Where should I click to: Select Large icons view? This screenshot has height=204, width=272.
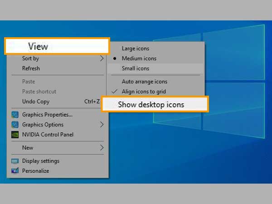click(156, 49)
